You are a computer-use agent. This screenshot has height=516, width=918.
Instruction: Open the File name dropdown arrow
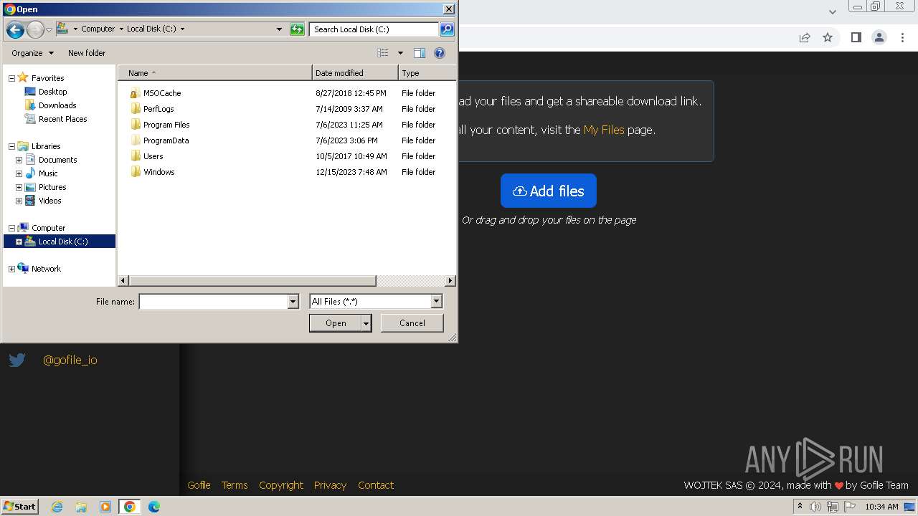point(293,302)
